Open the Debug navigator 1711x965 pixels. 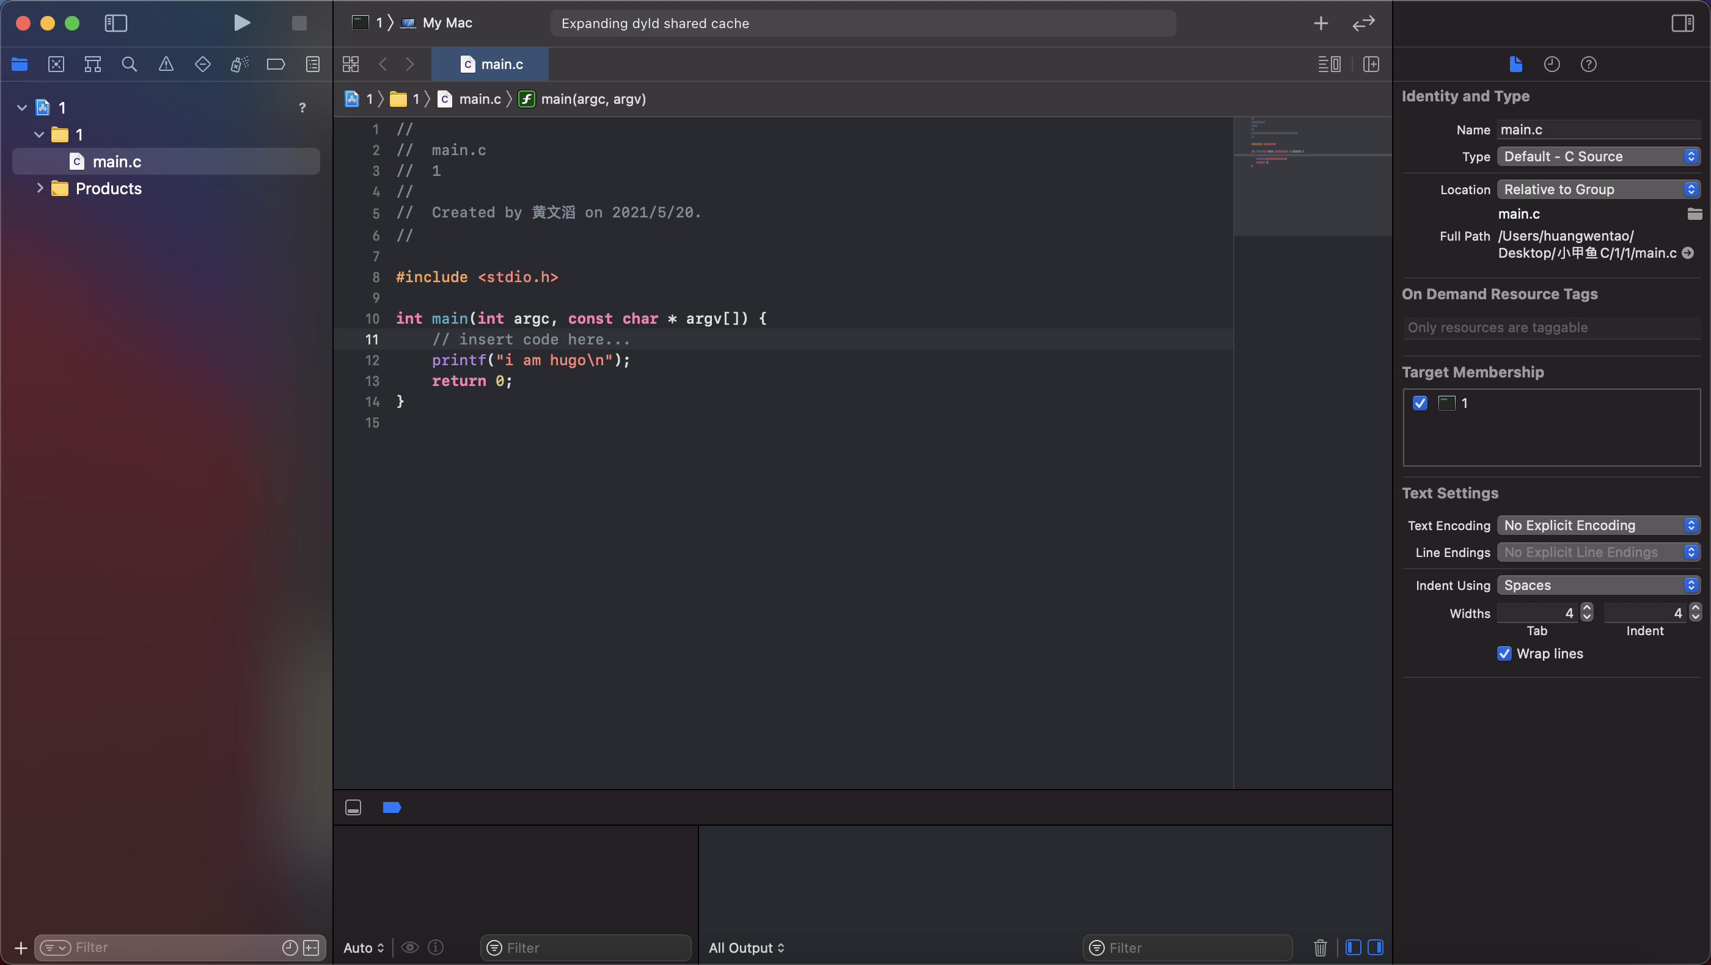(239, 64)
